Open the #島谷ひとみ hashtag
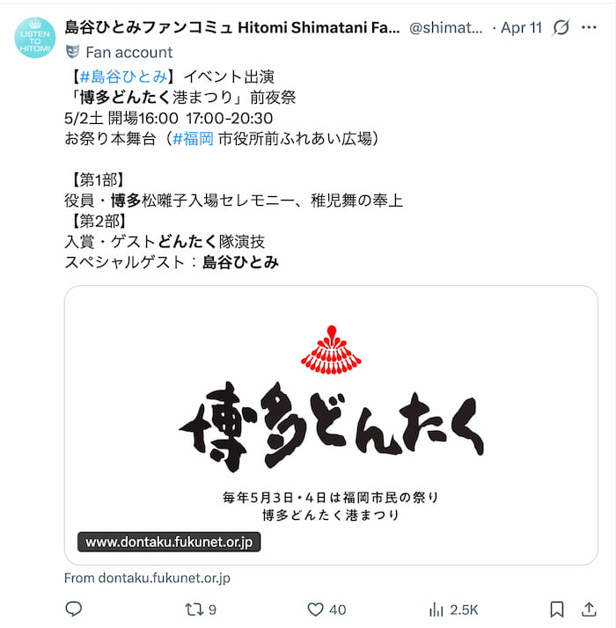This screenshot has width=616, height=628. (123, 77)
